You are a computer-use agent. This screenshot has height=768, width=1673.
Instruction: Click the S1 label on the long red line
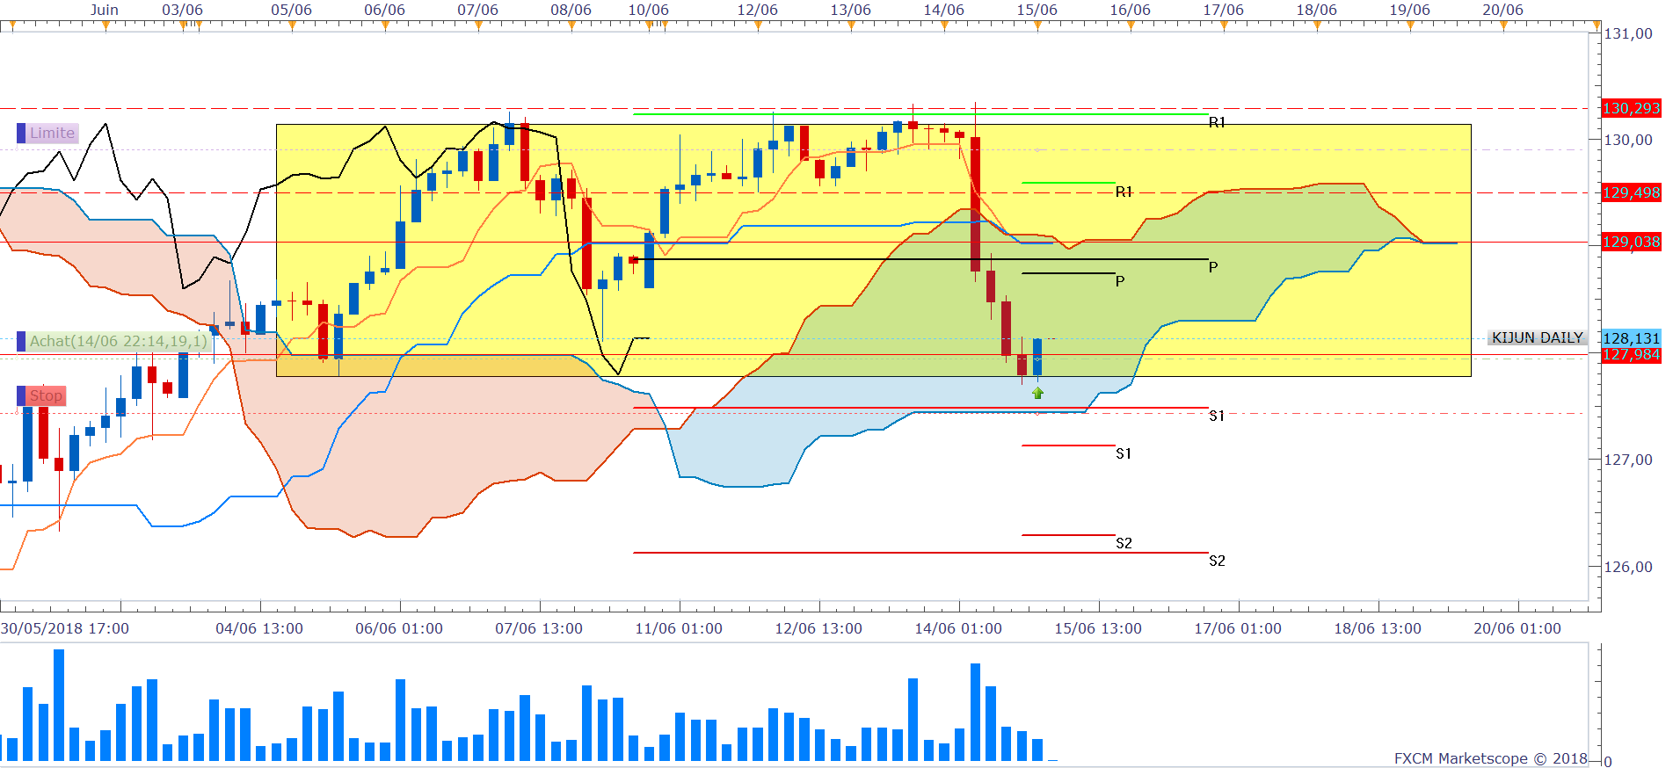pos(1217,416)
